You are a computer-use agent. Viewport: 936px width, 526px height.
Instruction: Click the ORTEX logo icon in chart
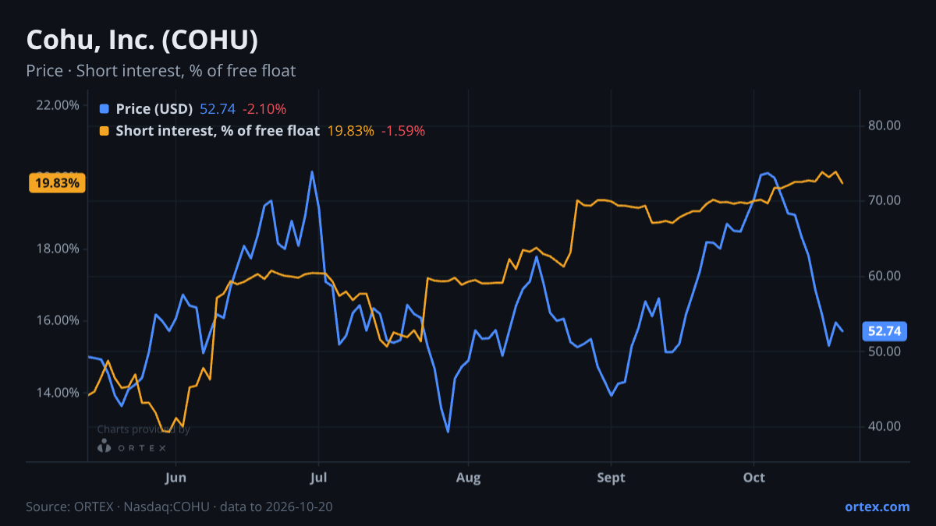(104, 447)
